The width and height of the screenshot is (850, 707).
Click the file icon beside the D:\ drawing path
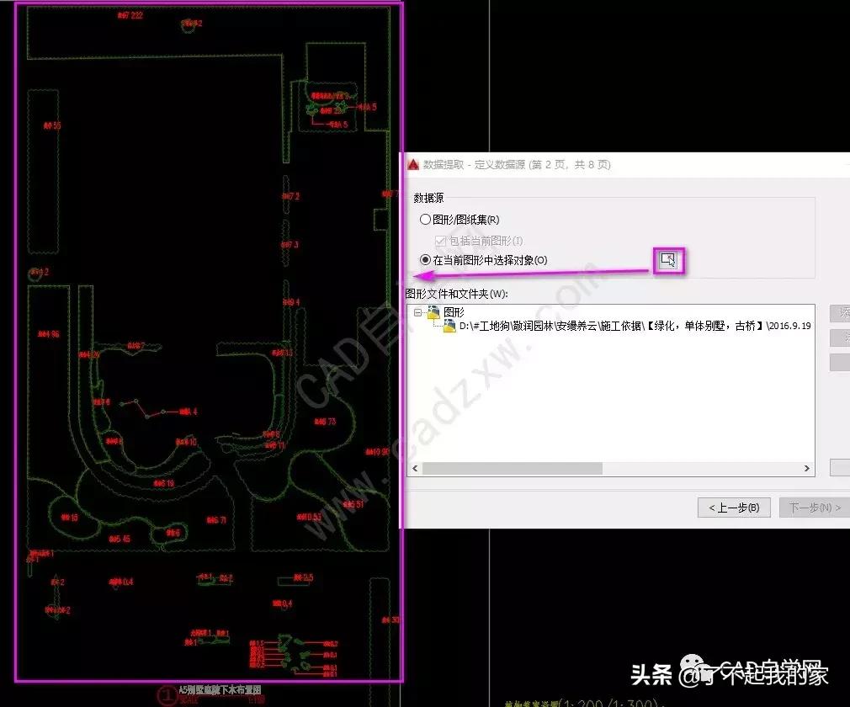450,326
